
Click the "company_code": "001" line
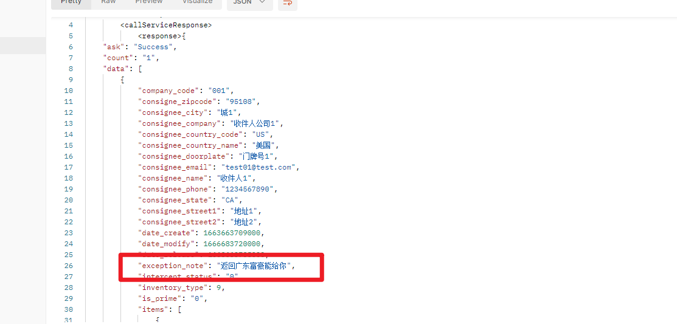point(186,91)
